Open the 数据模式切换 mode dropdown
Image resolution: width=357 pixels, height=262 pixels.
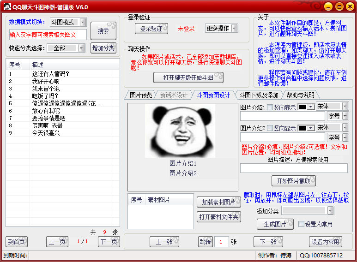tap(83, 22)
